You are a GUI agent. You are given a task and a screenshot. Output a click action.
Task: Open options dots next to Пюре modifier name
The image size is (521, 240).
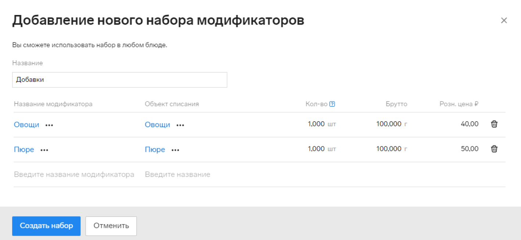pos(44,150)
